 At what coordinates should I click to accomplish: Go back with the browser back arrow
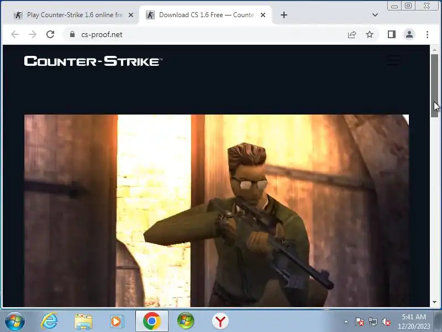click(x=15, y=34)
